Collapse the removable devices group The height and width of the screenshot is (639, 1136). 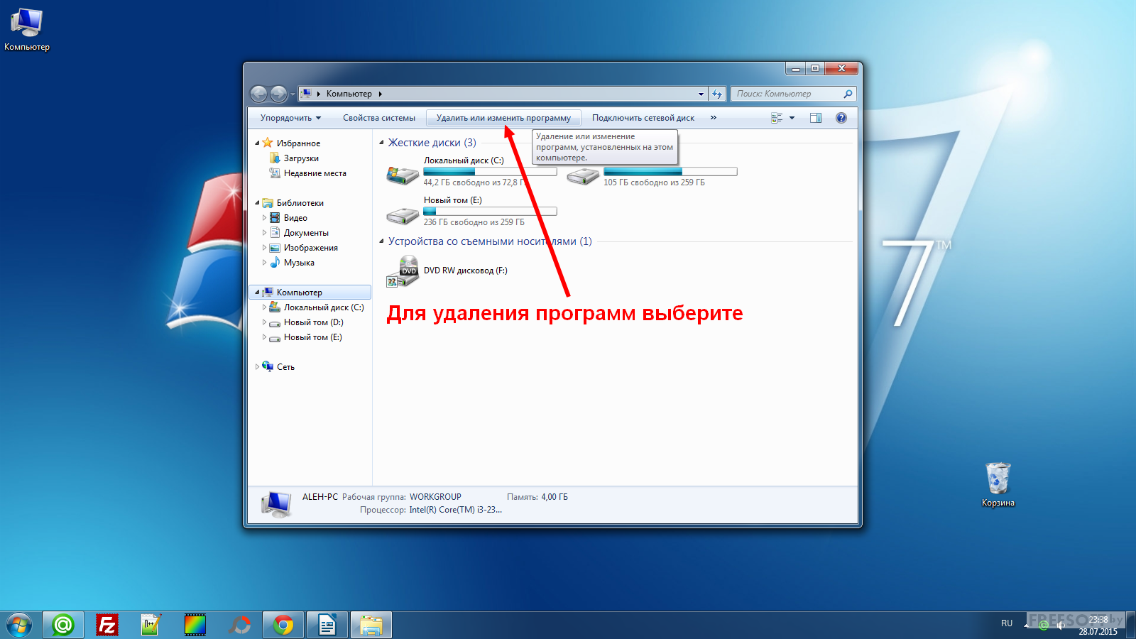(x=381, y=241)
